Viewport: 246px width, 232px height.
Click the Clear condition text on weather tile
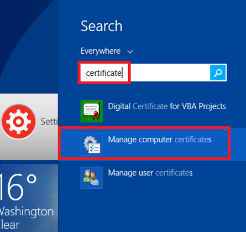point(9,225)
